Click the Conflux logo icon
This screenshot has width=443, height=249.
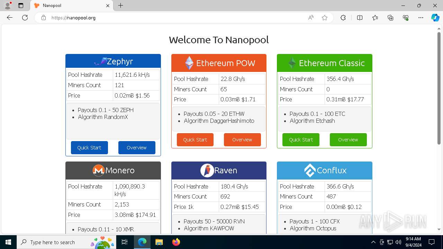click(310, 170)
